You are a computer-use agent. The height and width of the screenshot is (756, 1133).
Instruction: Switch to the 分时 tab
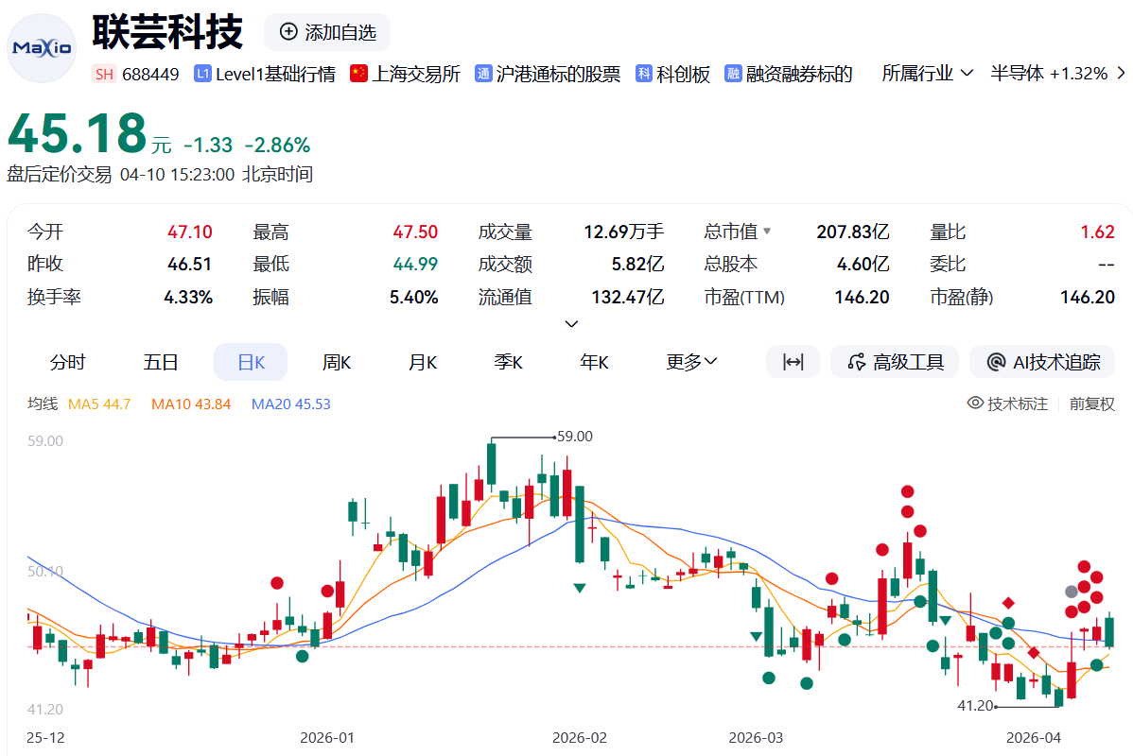pos(66,361)
